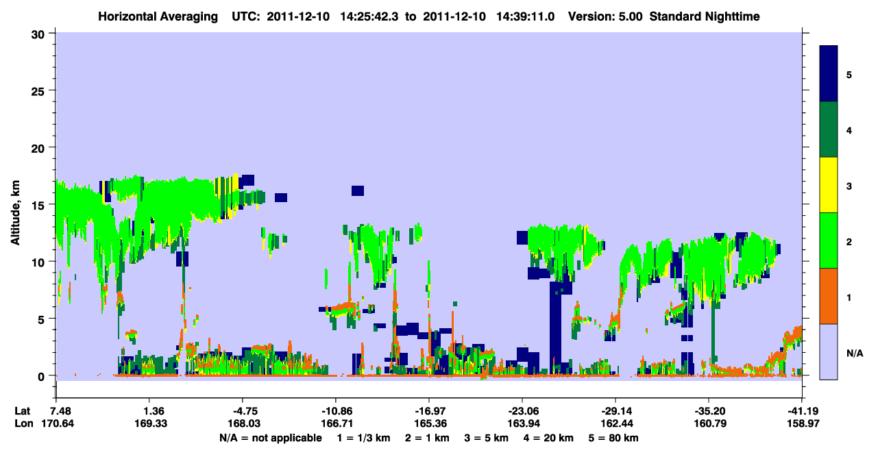Click the orange color bar segment labeled 1

click(x=829, y=296)
